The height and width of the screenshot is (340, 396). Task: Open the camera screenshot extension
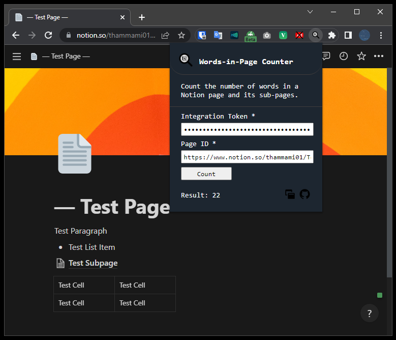click(267, 35)
